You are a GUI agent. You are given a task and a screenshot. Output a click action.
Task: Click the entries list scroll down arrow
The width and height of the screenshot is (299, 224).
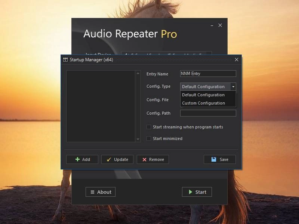coord(138,139)
